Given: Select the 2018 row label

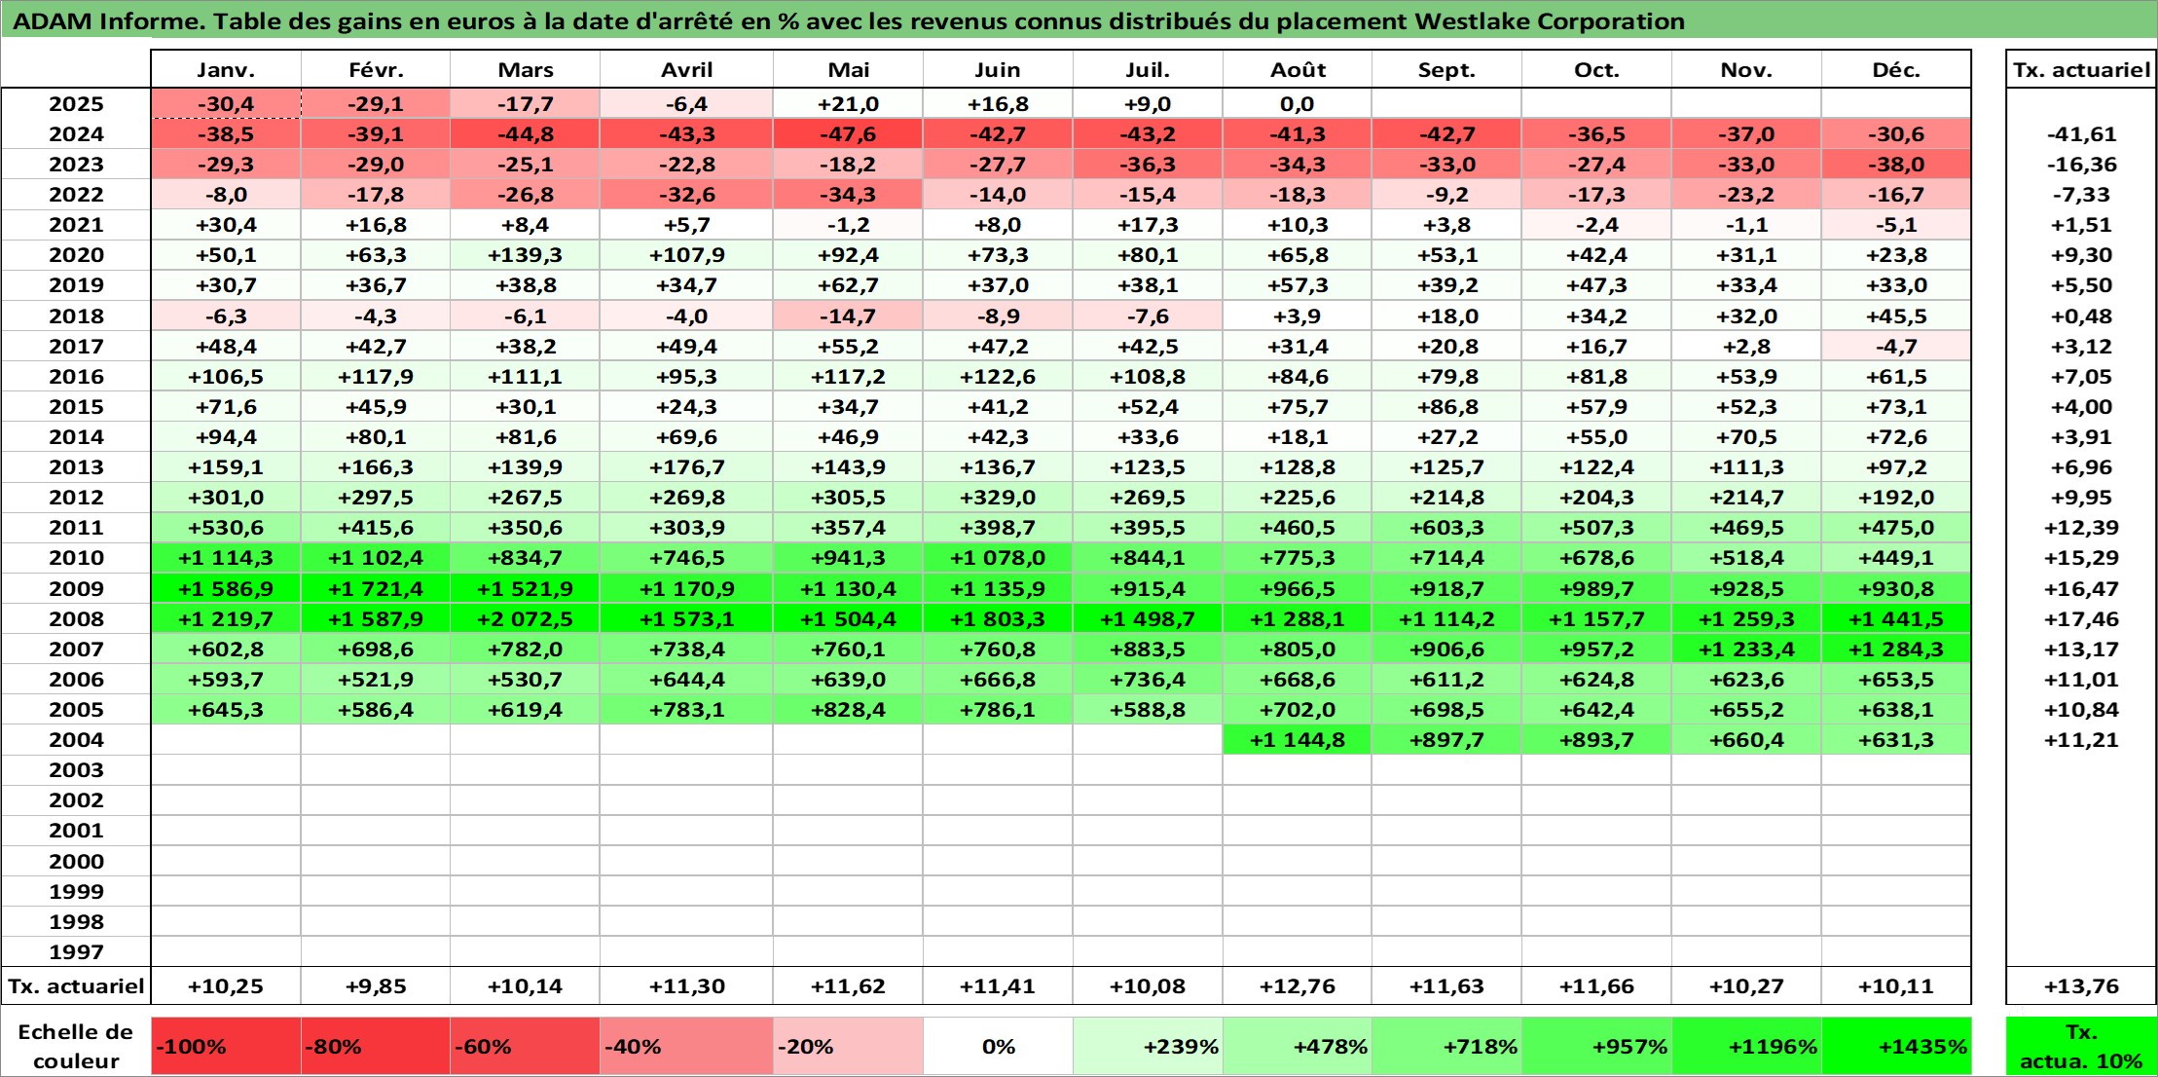Looking at the screenshot, I should pyautogui.click(x=76, y=316).
